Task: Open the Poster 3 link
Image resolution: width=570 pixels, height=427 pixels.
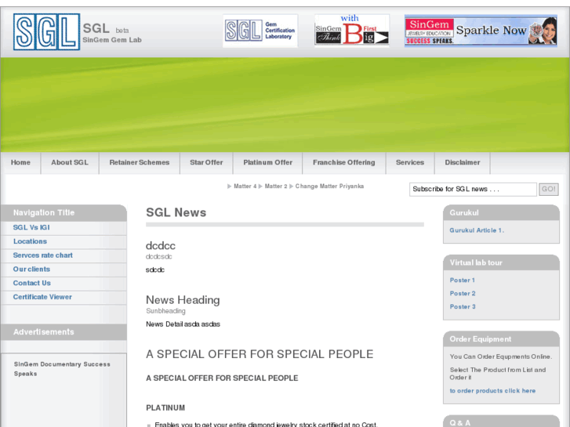Action: (x=463, y=306)
